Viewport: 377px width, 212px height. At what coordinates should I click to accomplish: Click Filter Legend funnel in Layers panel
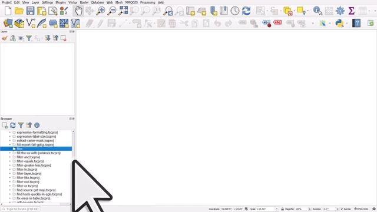(x=29, y=38)
